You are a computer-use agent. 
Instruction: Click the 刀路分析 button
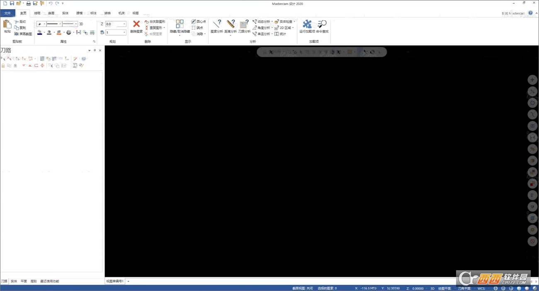pyautogui.click(x=244, y=26)
